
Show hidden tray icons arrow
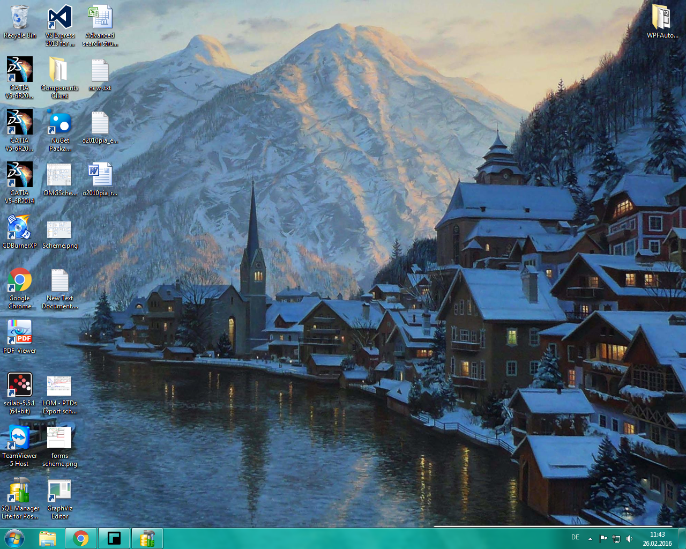click(590, 538)
